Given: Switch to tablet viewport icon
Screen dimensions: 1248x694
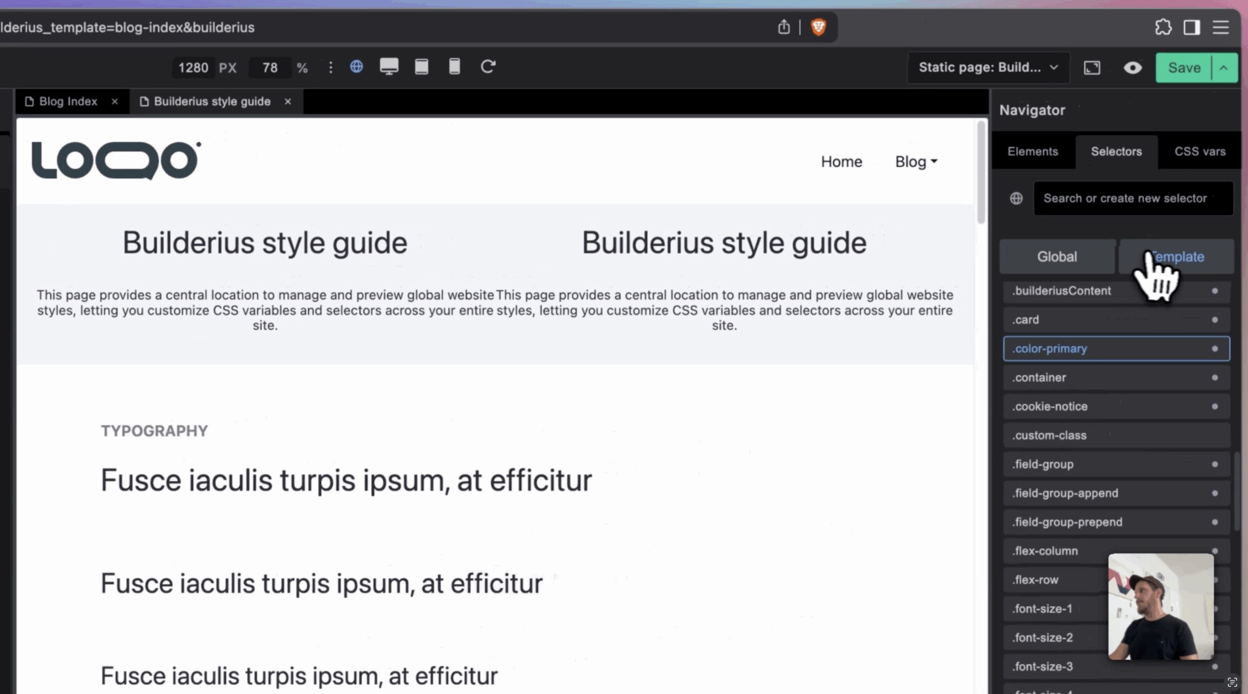Looking at the screenshot, I should [421, 66].
